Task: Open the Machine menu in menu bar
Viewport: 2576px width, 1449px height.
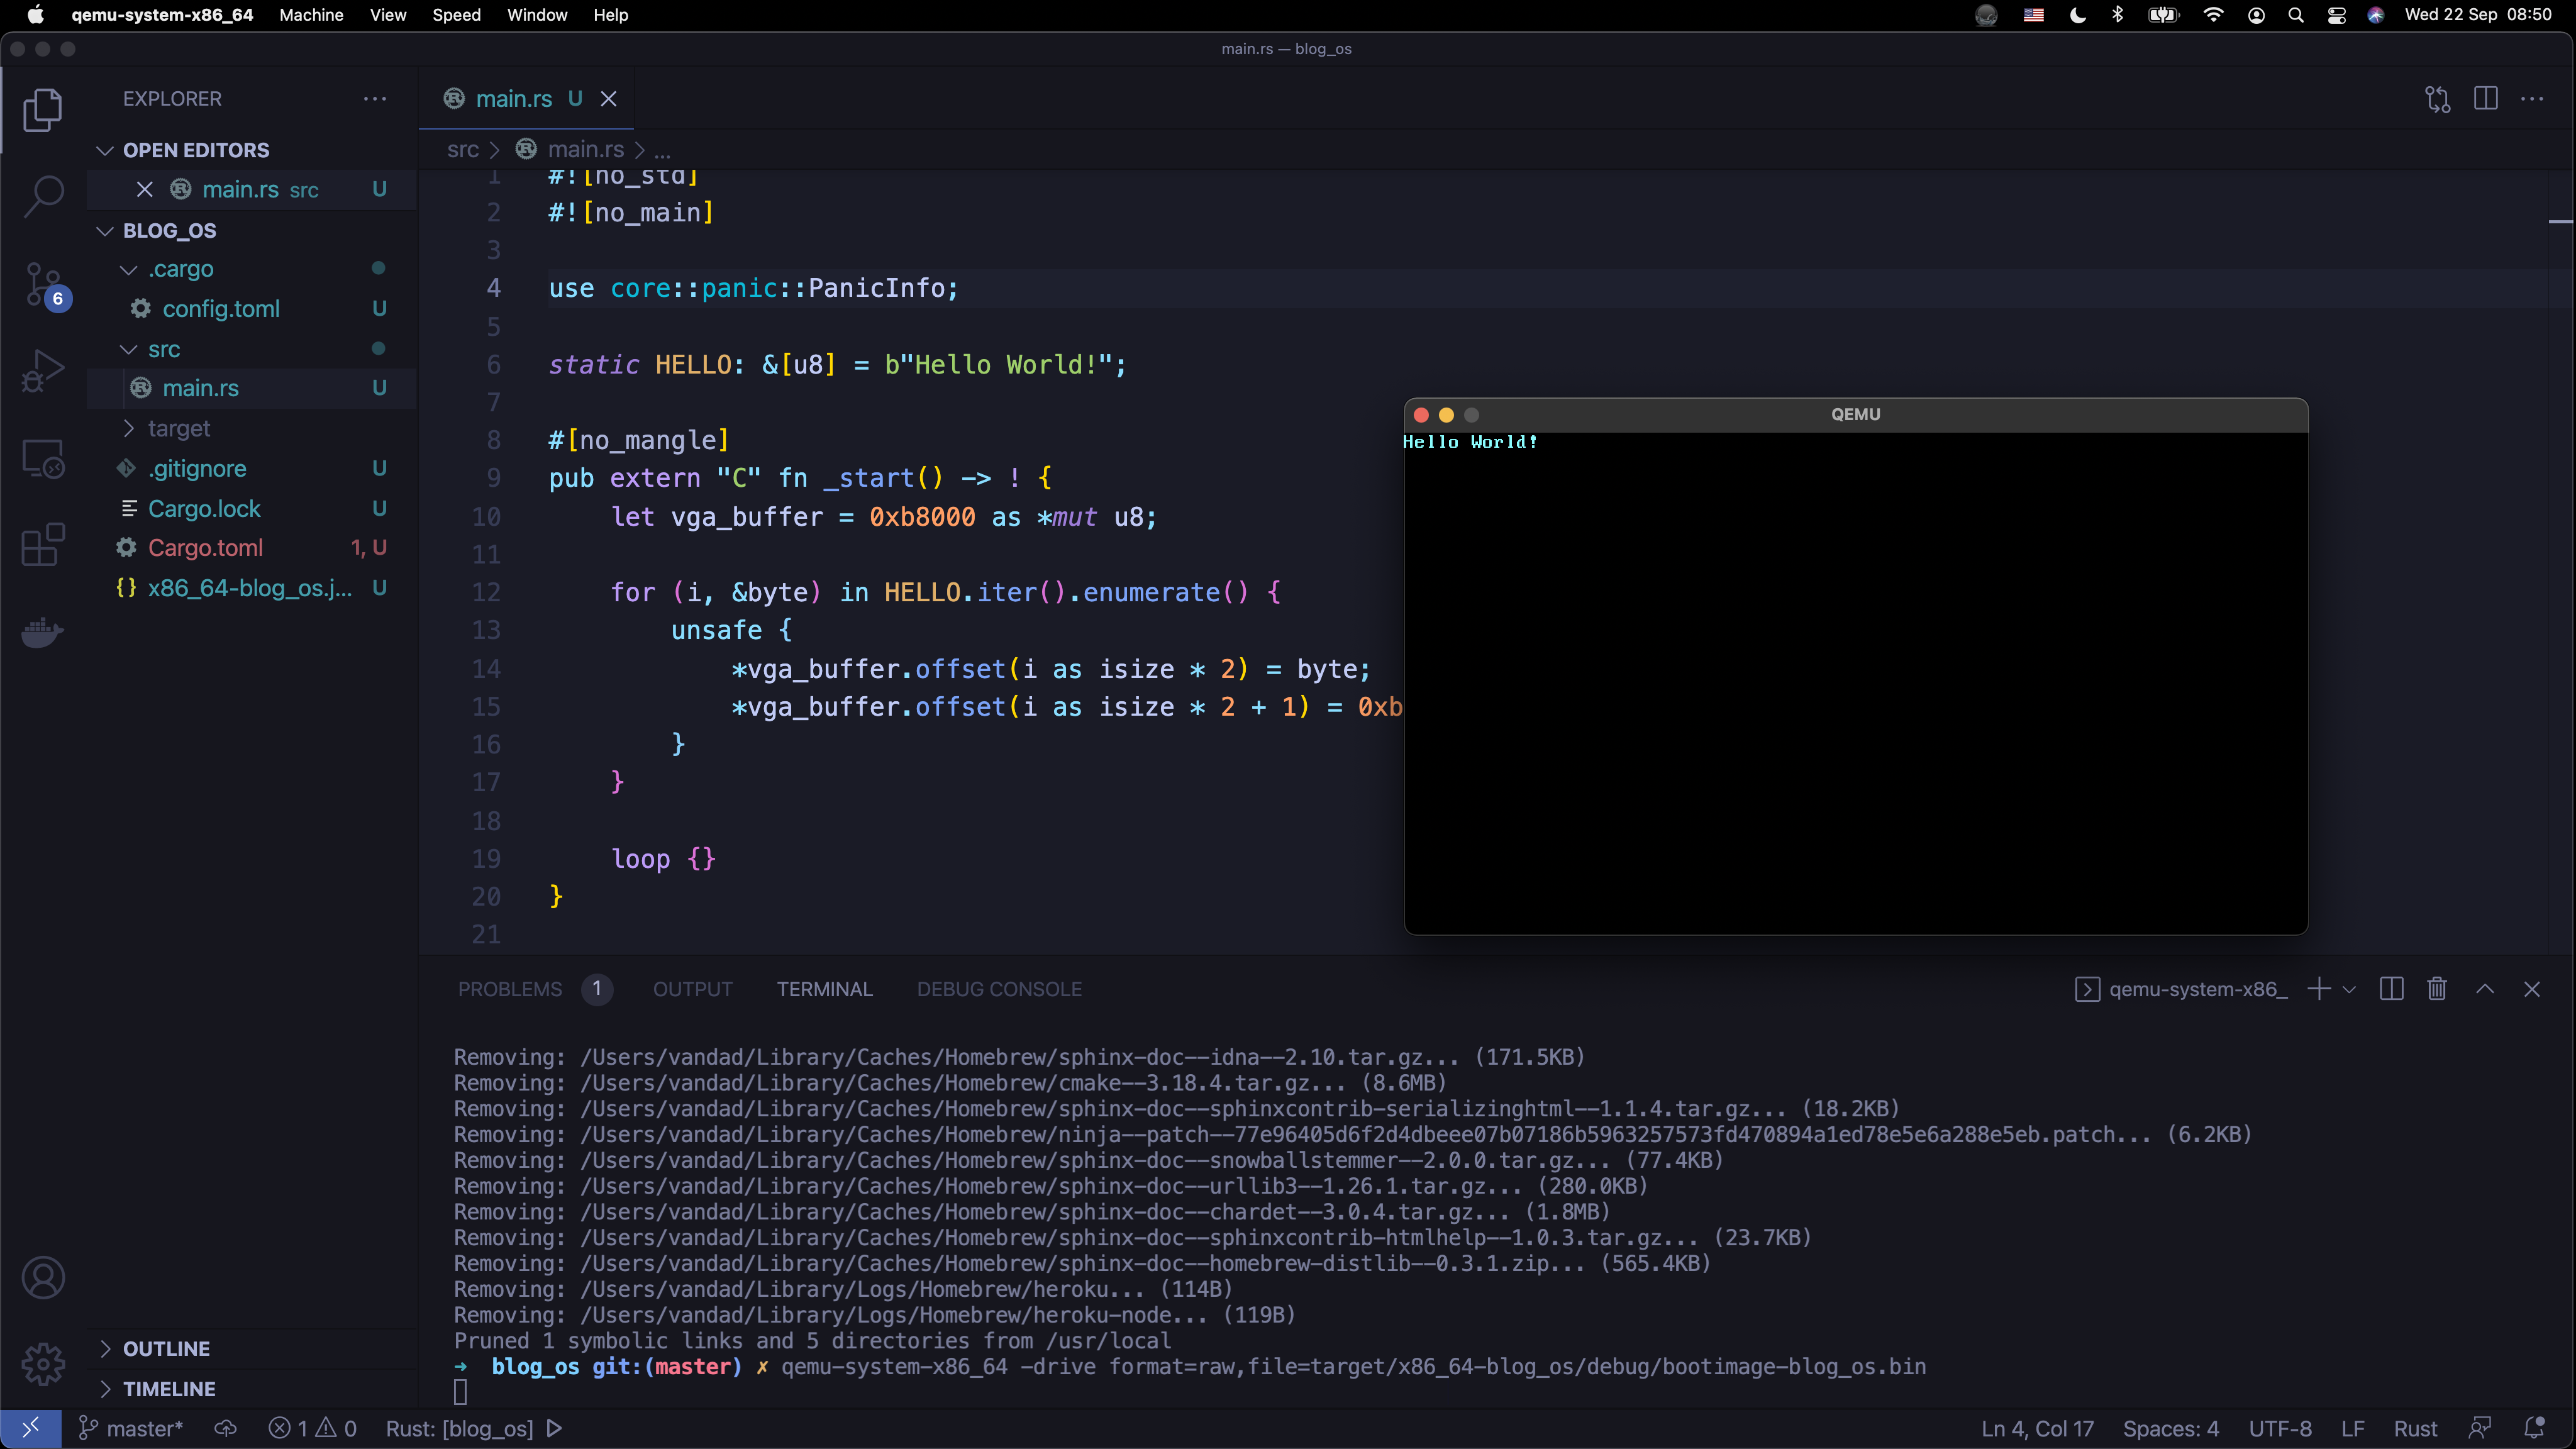Action: pos(311,15)
